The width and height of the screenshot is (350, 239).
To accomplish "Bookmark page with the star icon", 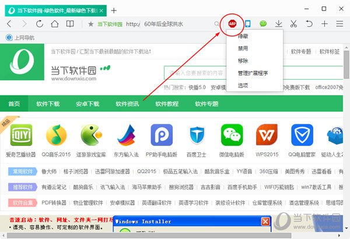I will (90, 24).
